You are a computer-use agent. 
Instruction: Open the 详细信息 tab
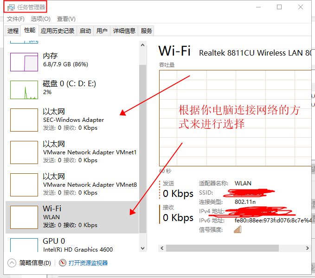click(124, 31)
